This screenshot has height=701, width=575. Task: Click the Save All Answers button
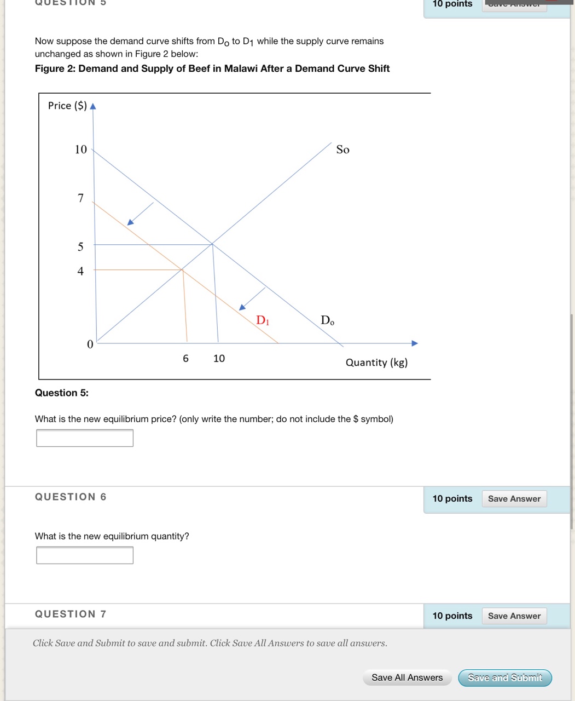407,677
